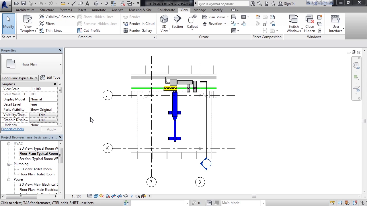Click the Callout tool

click(192, 22)
